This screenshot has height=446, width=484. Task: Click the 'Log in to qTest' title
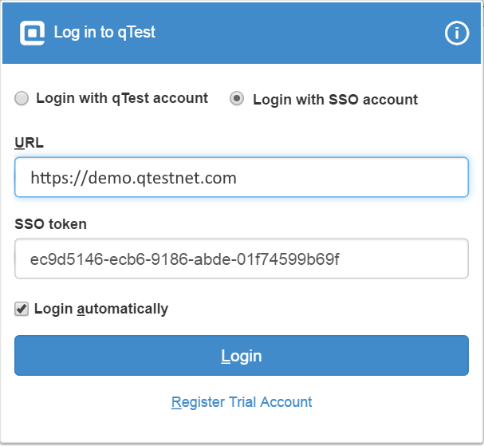click(x=104, y=33)
